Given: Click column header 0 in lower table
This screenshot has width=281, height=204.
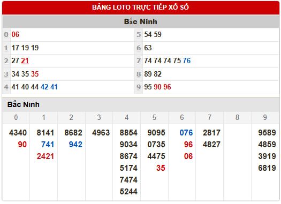Looking at the screenshot, I should coord(16,118).
